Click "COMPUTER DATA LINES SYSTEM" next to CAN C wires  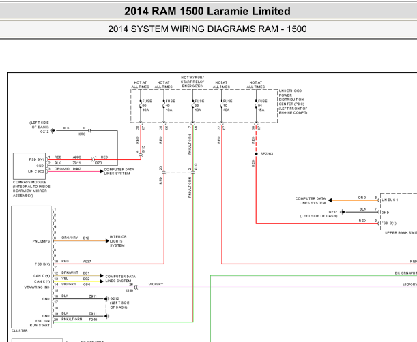[x=120, y=279]
